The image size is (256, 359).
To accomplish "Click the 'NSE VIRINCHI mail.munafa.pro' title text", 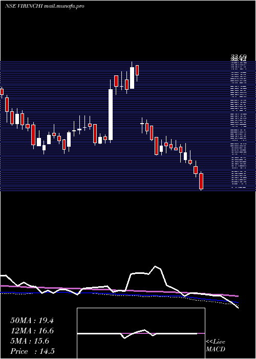I will (x=45, y=6).
